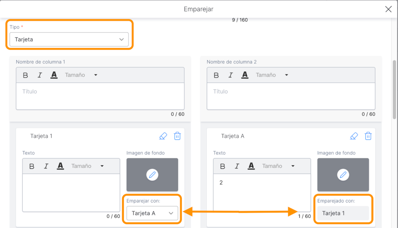
Task: Delete Tarjeta 1 with trash icon
Action: (x=177, y=136)
